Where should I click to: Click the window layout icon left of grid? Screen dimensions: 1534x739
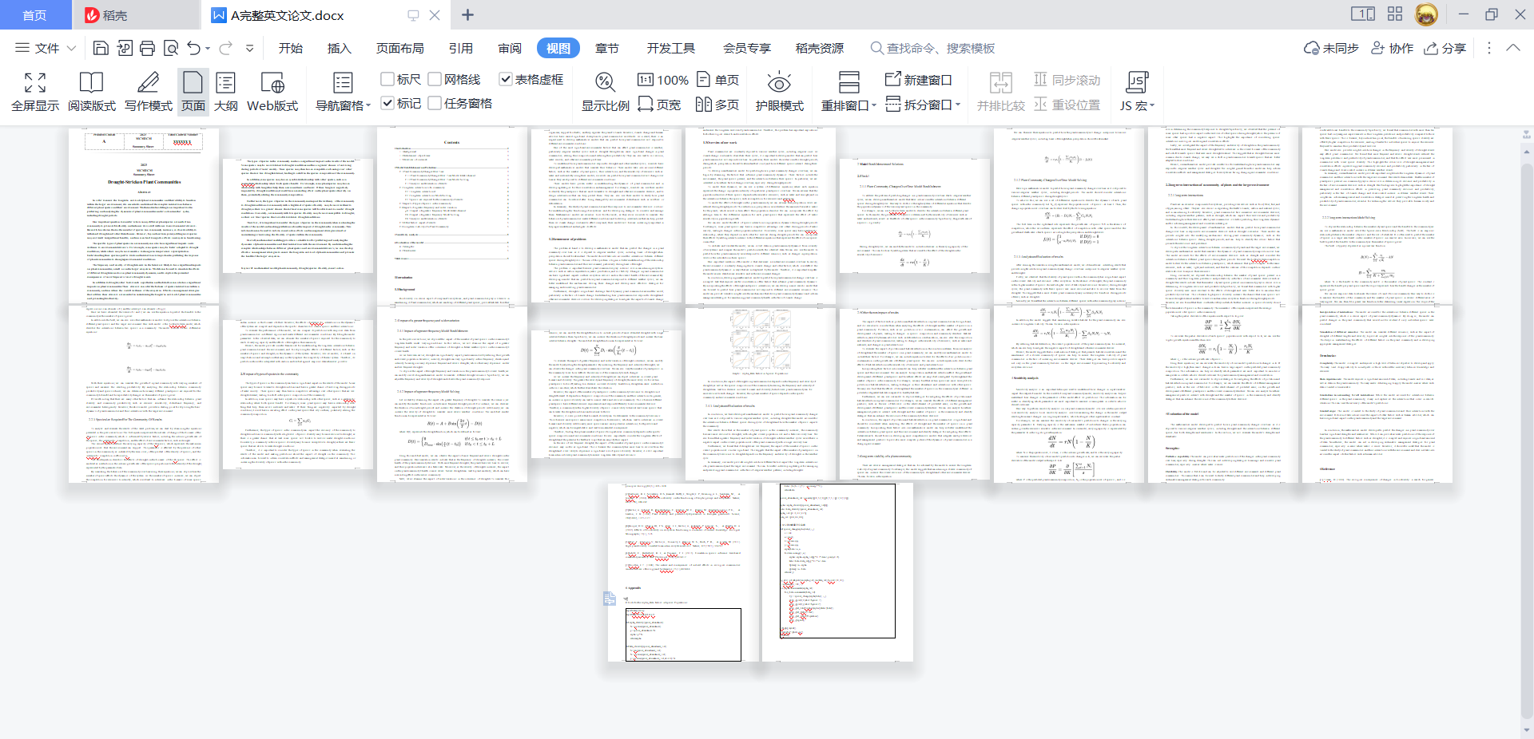click(x=1363, y=14)
